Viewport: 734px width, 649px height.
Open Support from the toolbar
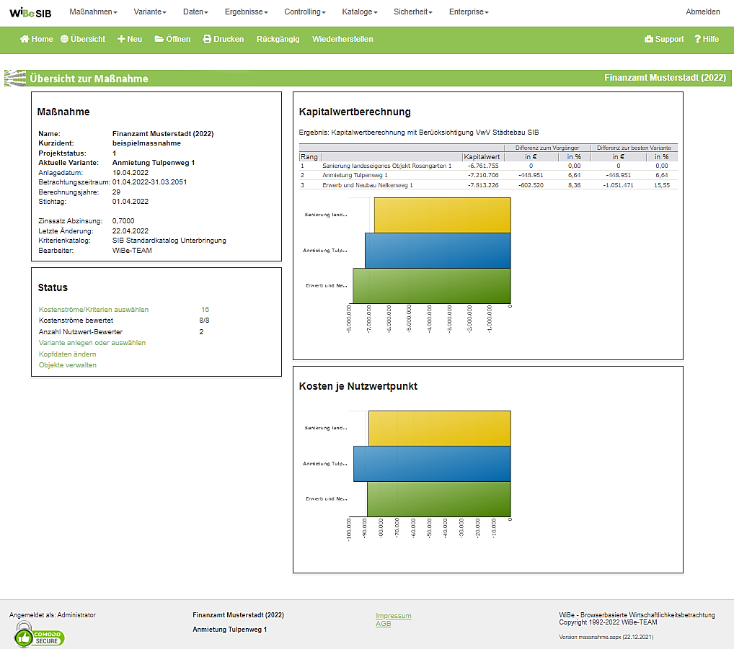[664, 39]
